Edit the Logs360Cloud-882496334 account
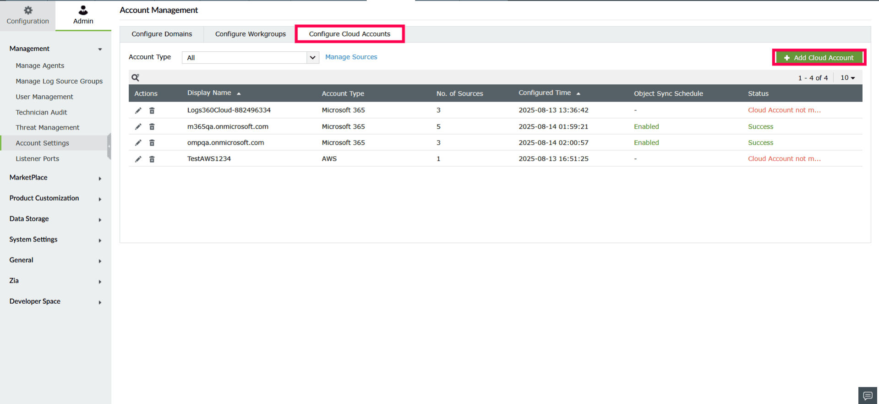The width and height of the screenshot is (879, 404). click(x=138, y=110)
